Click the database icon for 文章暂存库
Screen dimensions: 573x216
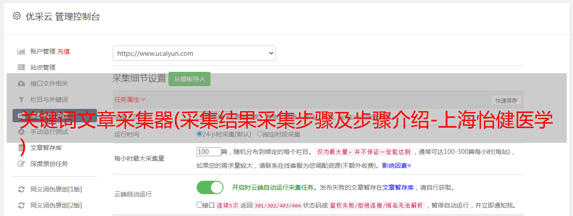click(x=21, y=148)
